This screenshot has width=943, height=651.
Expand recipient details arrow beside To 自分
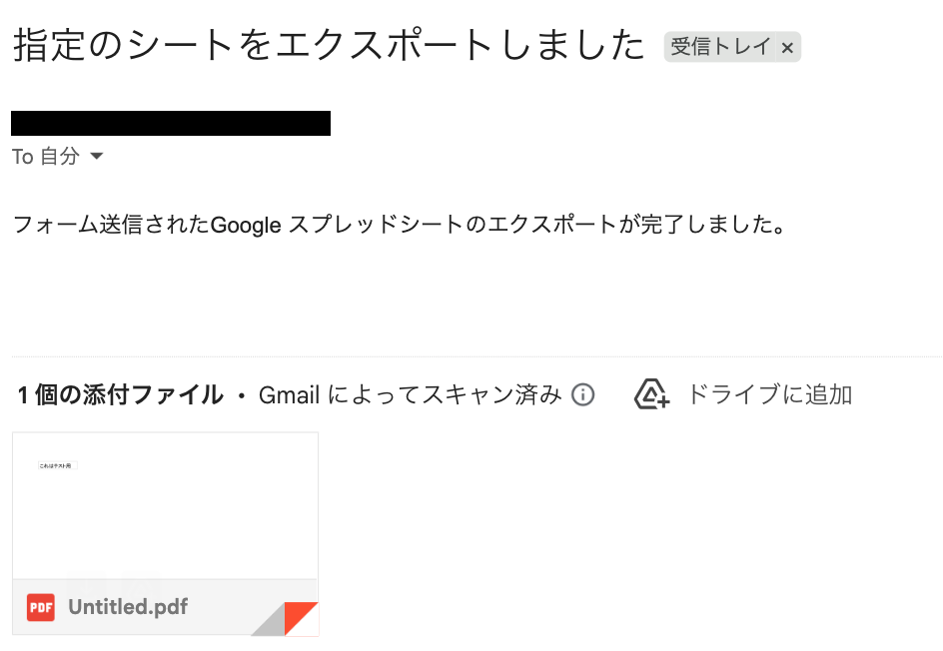[x=96, y=157]
